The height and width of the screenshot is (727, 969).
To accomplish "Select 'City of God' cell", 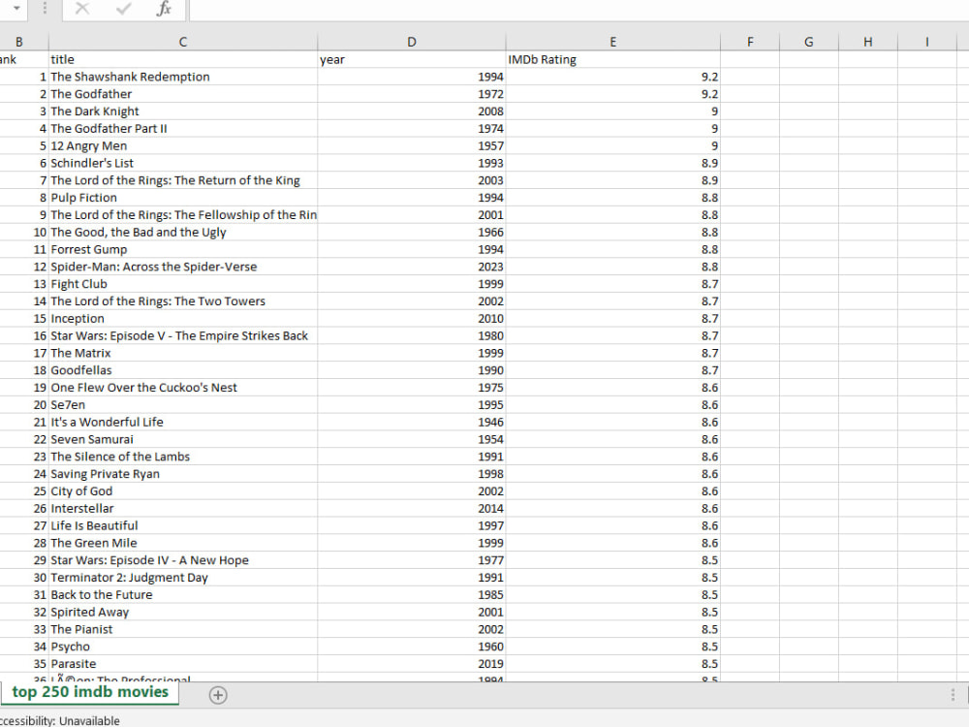I will click(183, 491).
